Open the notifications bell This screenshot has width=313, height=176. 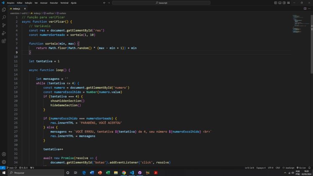tap(309, 168)
